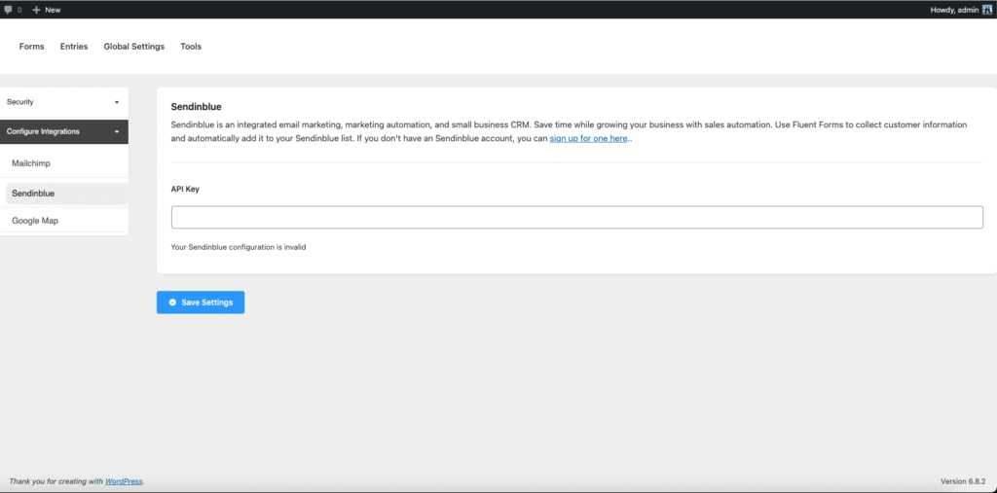Go to the Entries page
Viewport: 997px width, 493px height.
74,47
